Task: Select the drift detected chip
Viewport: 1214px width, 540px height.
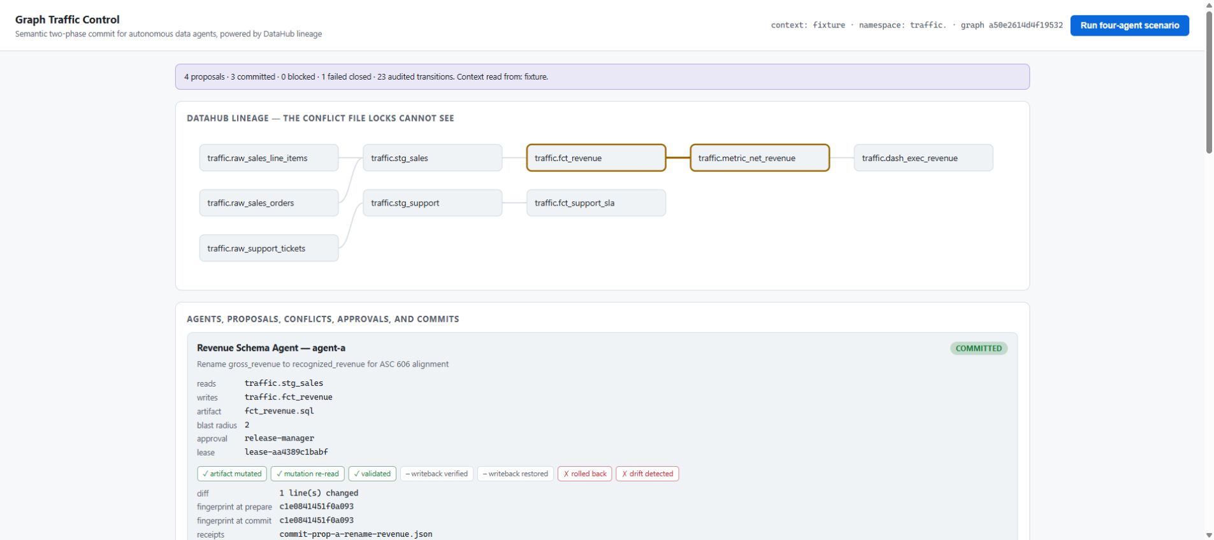Action: (x=647, y=474)
